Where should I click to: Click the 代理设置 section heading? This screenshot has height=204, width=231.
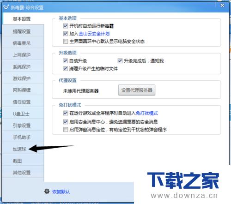(68, 80)
